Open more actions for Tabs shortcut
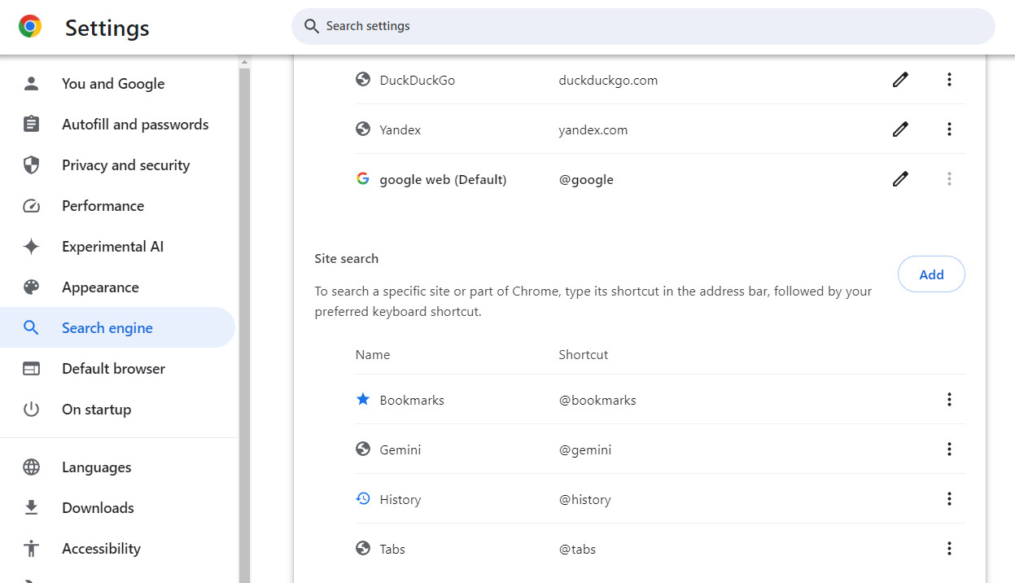 point(949,549)
